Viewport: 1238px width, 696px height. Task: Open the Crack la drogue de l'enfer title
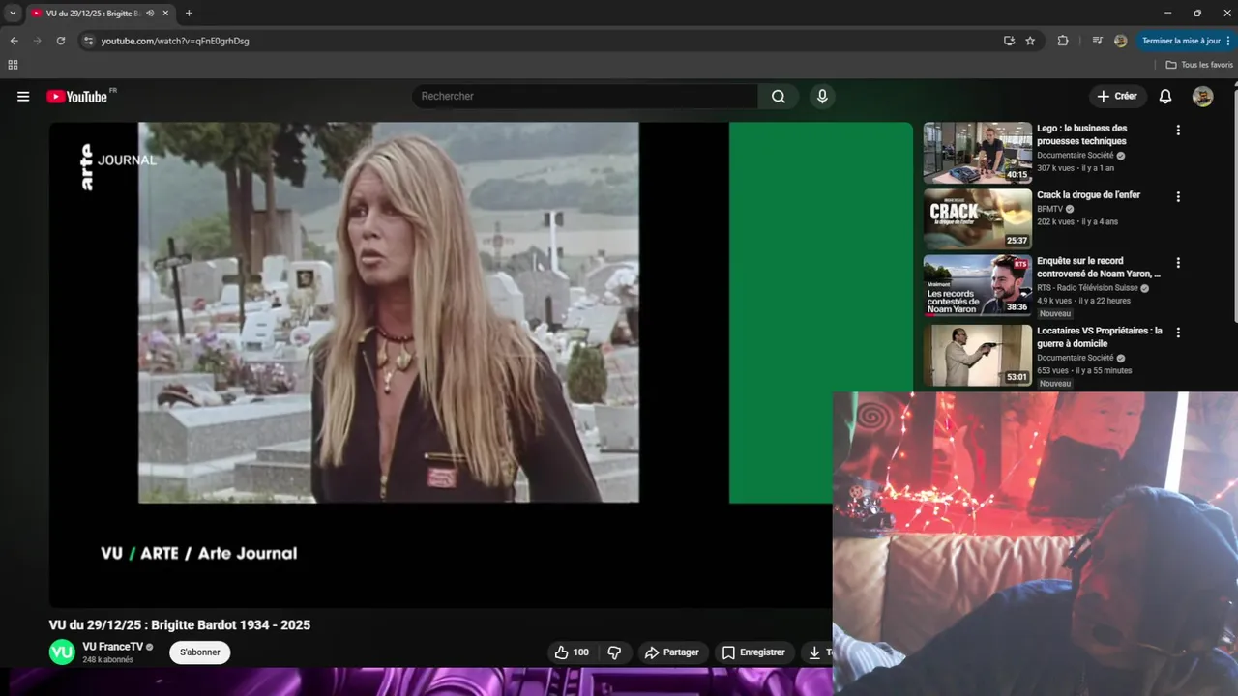point(1088,195)
